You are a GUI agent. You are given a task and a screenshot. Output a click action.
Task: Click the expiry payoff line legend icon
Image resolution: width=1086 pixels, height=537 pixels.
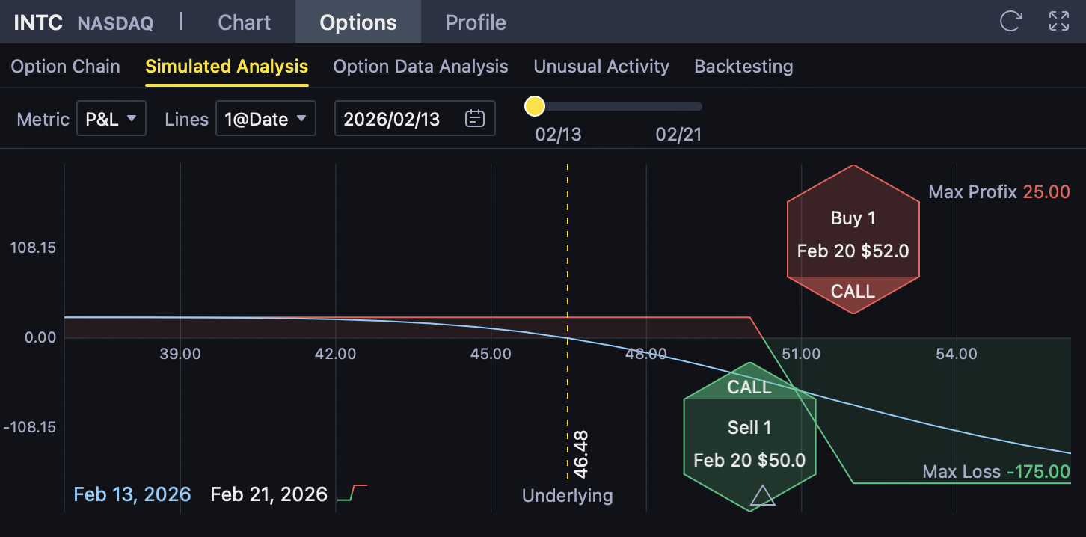pos(352,494)
